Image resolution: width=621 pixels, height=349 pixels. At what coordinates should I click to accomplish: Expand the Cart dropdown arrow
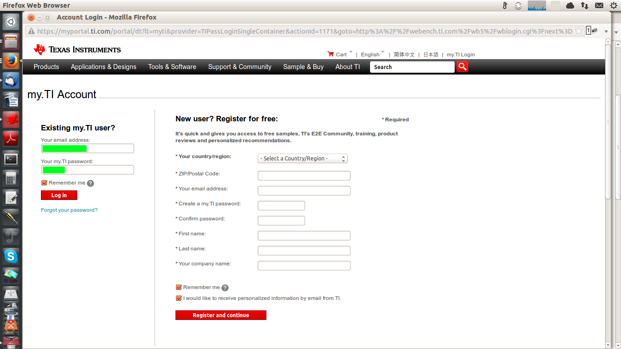pos(351,52)
